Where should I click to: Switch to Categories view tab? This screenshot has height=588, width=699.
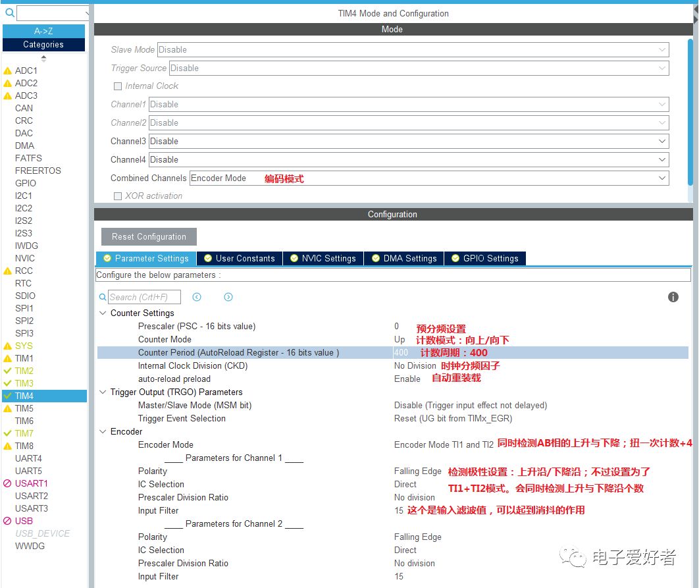pyautogui.click(x=43, y=45)
